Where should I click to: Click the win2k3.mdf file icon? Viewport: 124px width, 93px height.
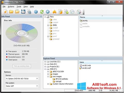point(81,68)
